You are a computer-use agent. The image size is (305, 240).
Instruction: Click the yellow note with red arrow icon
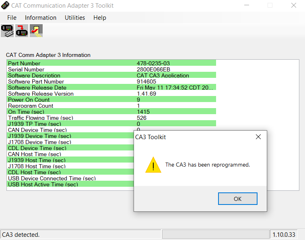pyautogui.click(x=36, y=31)
